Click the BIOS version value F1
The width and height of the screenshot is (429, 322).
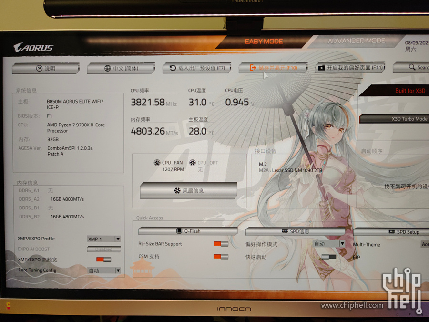49,116
